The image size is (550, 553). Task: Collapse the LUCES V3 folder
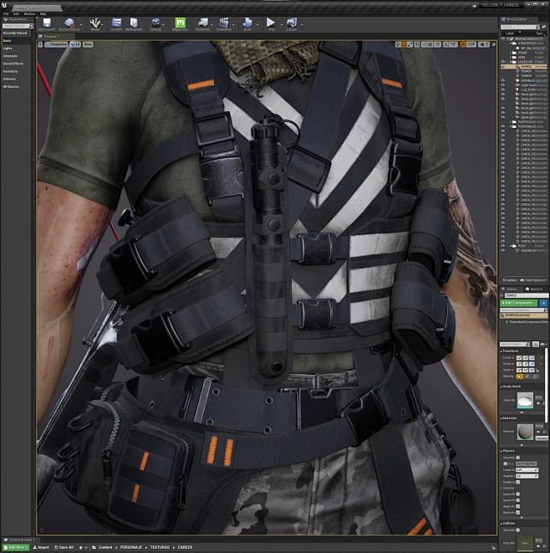511,62
